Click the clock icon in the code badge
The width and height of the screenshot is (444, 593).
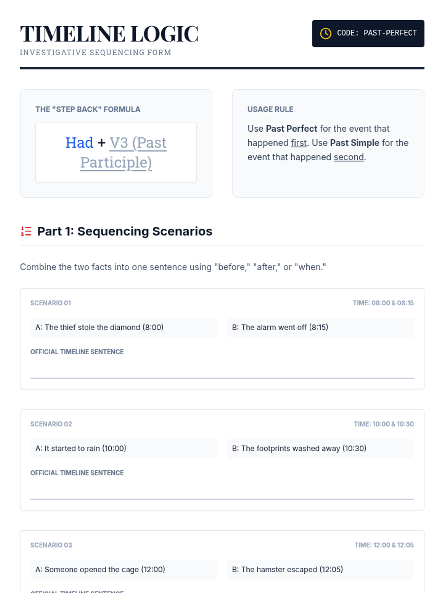[326, 33]
